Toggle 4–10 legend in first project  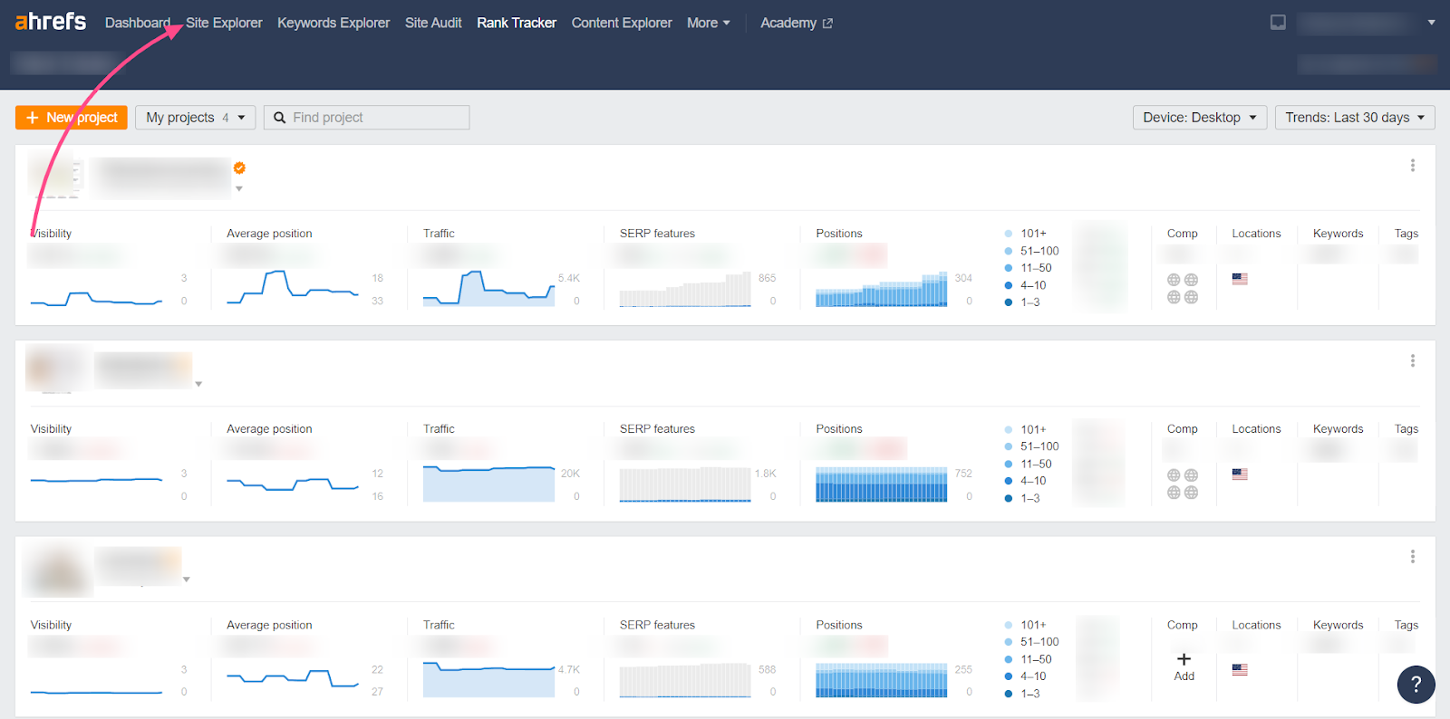[1025, 285]
